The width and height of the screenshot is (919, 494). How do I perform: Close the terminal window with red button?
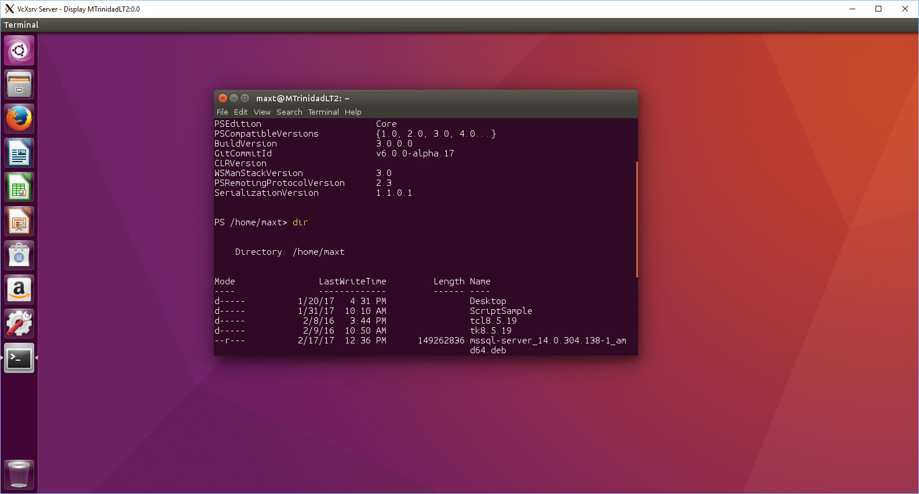coord(223,98)
